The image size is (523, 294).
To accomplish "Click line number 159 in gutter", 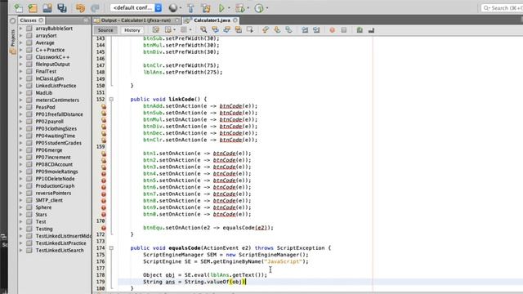I will pyautogui.click(x=101, y=147).
